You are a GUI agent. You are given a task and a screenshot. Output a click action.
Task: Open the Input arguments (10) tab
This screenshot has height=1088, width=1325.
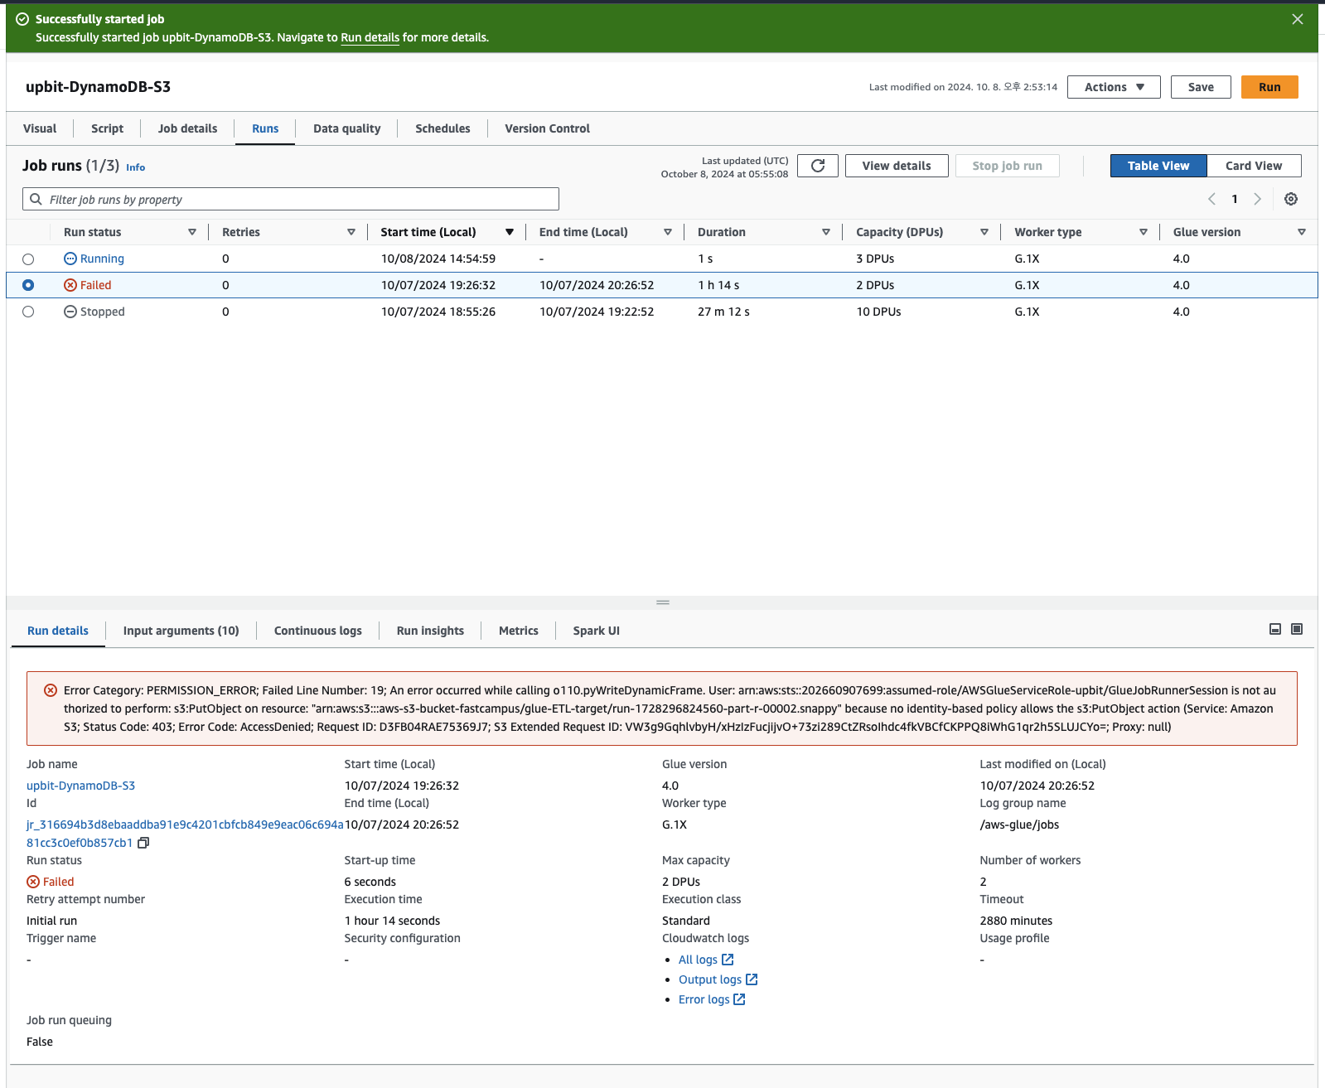[181, 631]
